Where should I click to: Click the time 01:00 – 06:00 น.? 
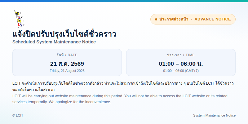[x=181, y=64]
